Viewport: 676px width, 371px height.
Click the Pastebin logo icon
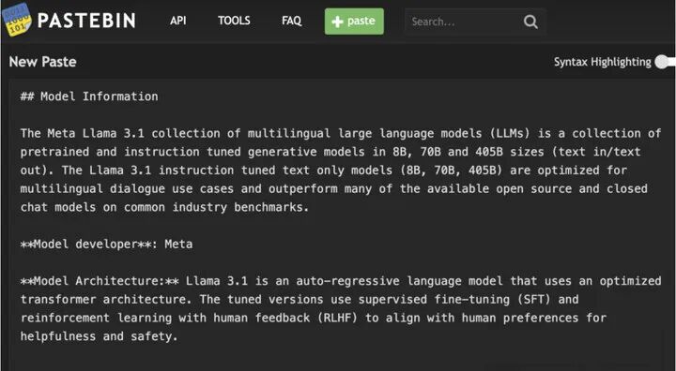(17, 20)
